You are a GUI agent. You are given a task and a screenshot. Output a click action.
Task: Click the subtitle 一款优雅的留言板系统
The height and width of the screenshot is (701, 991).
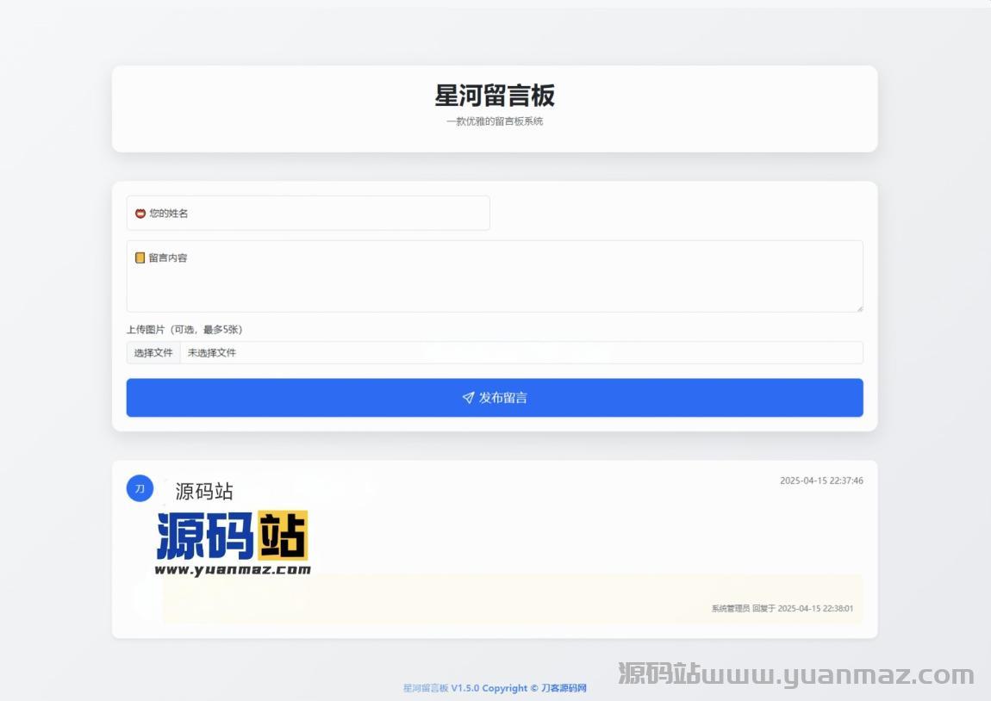pyautogui.click(x=495, y=121)
